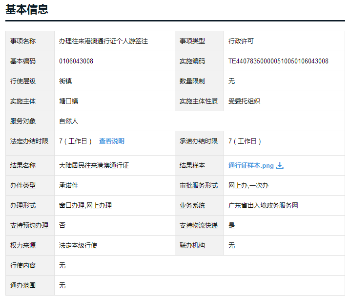Select the 办理往来港澳通行证个人游签注 item name text
Viewport: 350px width, 299px height.
coord(103,41)
